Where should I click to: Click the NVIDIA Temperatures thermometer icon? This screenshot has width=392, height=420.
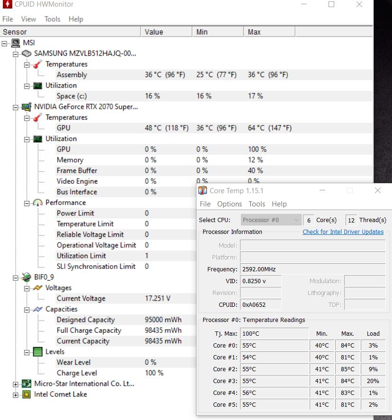[x=38, y=117]
